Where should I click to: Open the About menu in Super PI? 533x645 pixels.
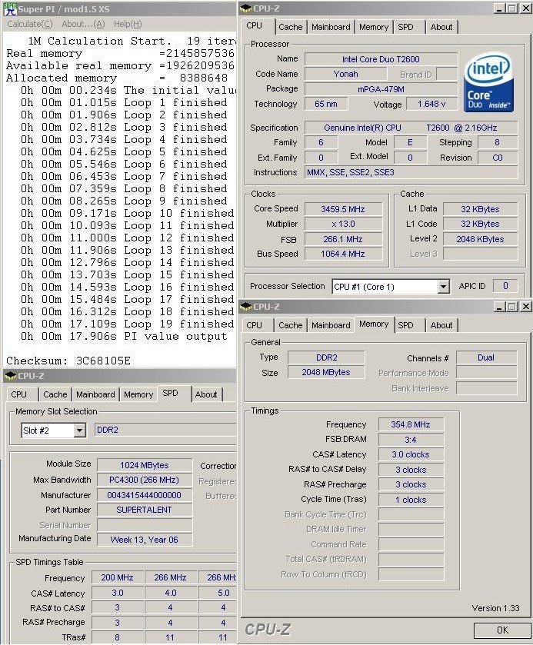pyautogui.click(x=83, y=25)
